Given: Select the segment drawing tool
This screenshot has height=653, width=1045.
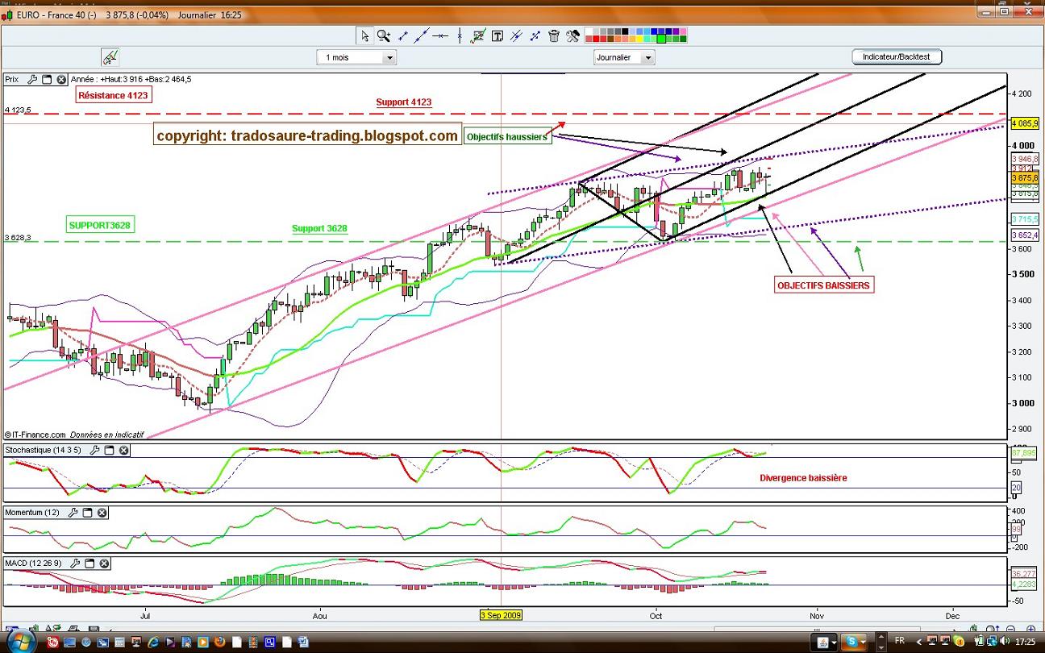Looking at the screenshot, I should [x=402, y=35].
